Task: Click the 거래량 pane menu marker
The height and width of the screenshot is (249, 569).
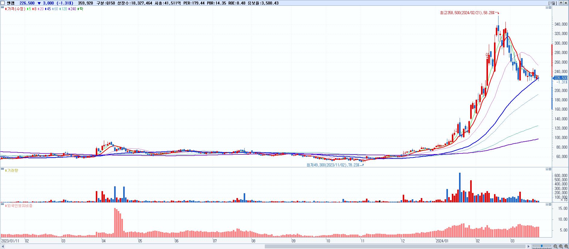Action: pyautogui.click(x=2, y=169)
